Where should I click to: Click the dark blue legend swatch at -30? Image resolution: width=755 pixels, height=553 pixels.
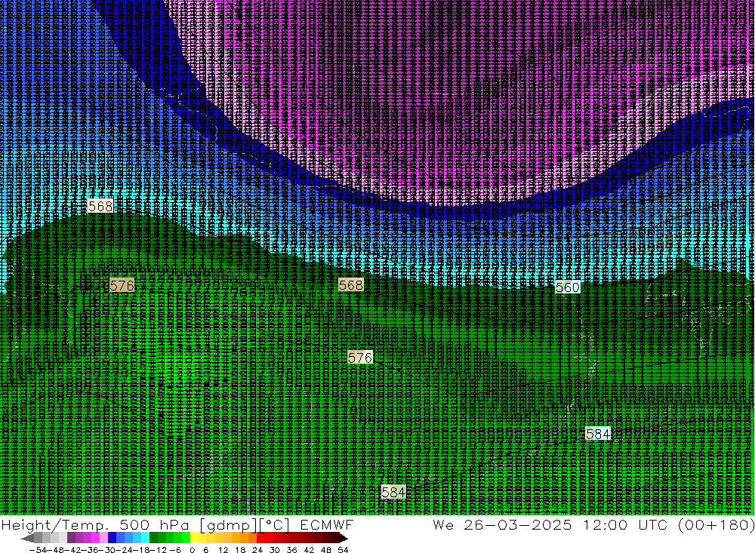(112, 538)
